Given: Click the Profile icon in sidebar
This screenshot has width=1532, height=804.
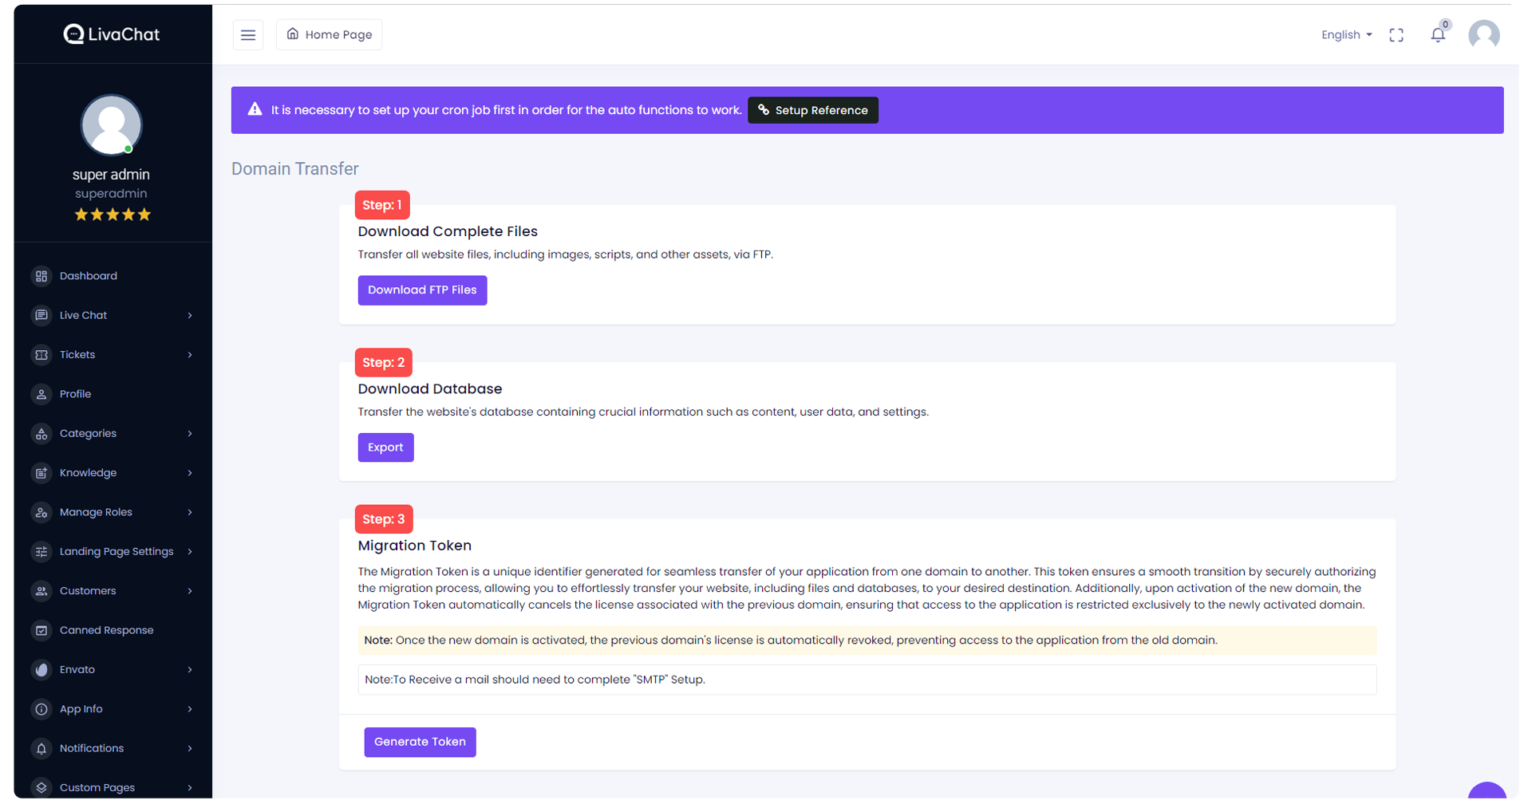Looking at the screenshot, I should pyautogui.click(x=41, y=394).
